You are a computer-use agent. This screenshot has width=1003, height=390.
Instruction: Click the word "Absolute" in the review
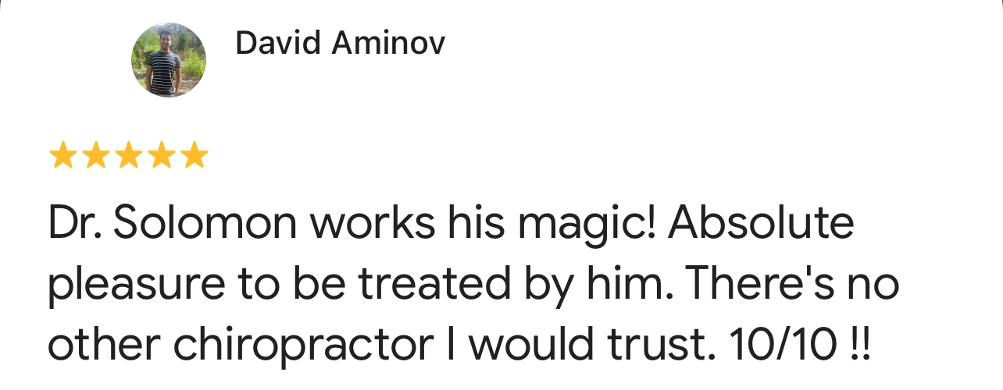coord(761,225)
